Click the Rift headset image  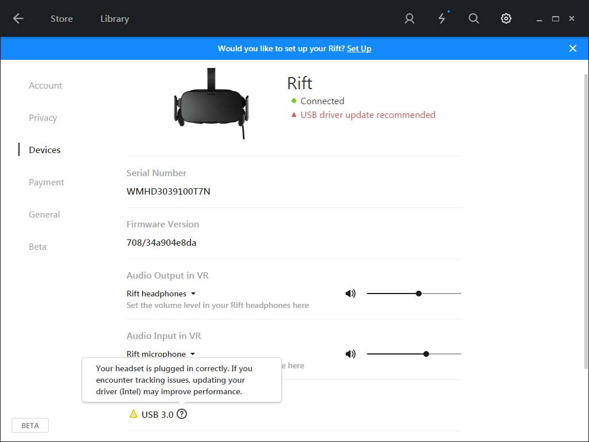tap(211, 104)
